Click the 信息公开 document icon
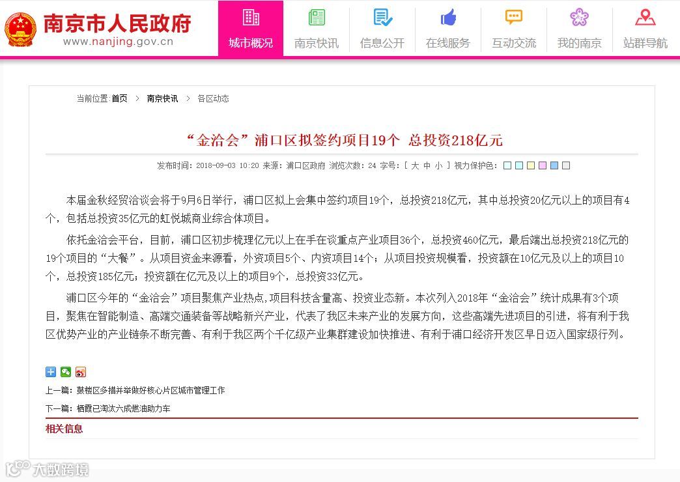The image size is (680, 482). click(382, 18)
